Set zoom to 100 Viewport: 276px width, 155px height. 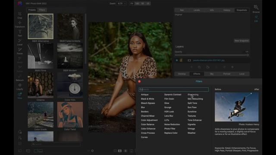(137, 3)
